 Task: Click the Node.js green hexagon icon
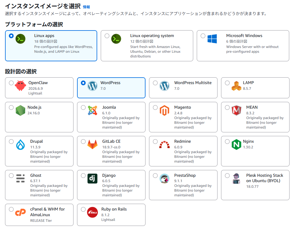[x=20, y=110]
